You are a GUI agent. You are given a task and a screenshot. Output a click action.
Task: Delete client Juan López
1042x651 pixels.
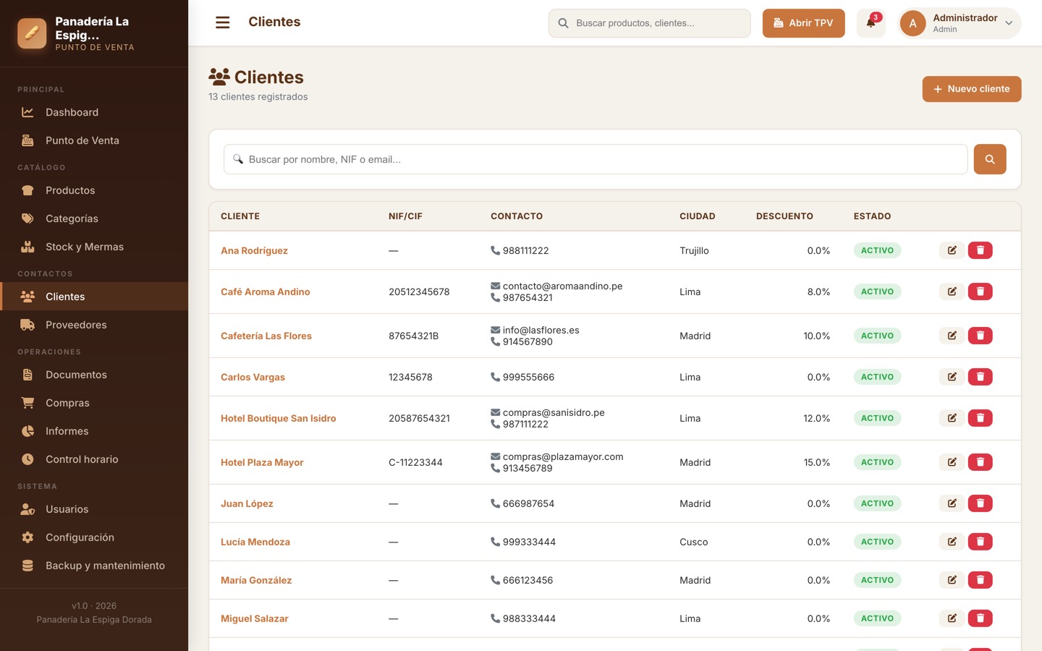[980, 503]
